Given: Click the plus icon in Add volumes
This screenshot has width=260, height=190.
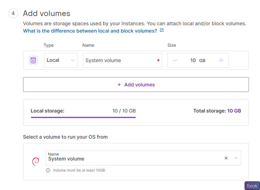Looking at the screenshot, I should tap(119, 85).
